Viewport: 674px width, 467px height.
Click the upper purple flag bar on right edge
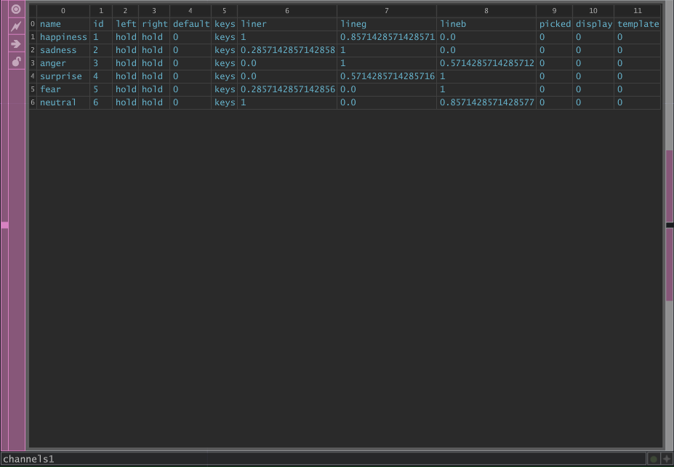tap(670, 186)
